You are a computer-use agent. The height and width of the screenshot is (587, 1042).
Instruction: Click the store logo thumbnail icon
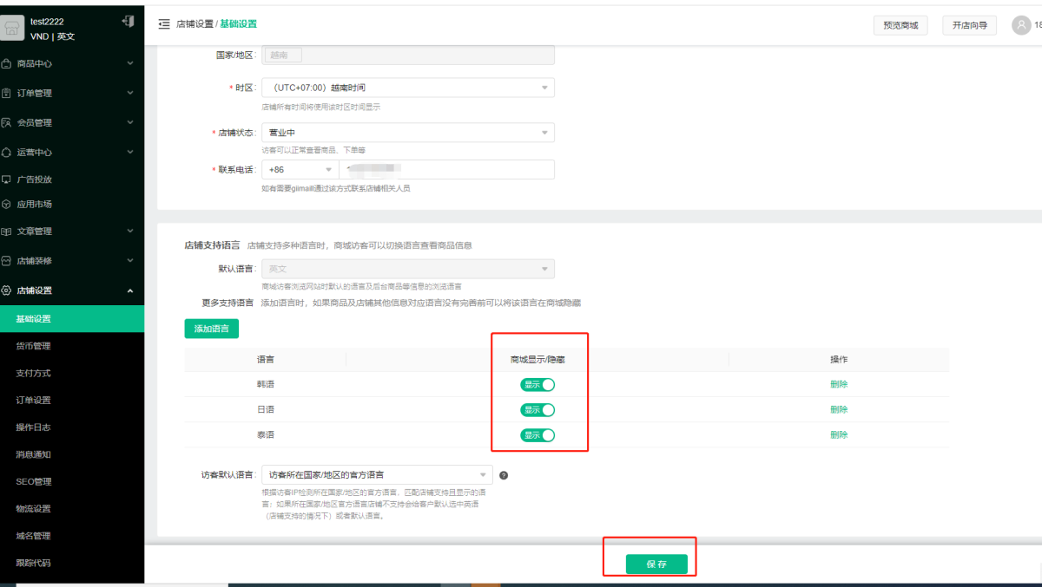click(14, 28)
